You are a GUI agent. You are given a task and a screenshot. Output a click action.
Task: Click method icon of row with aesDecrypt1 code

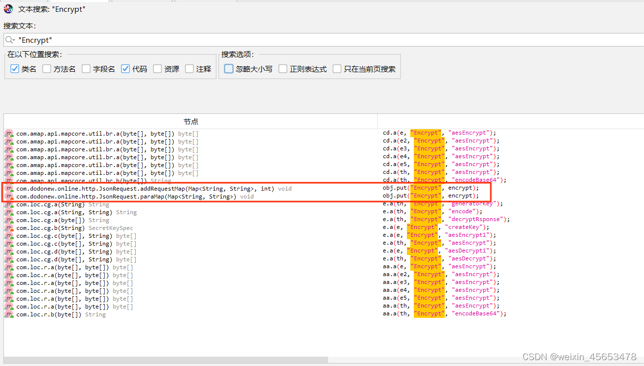(x=9, y=252)
